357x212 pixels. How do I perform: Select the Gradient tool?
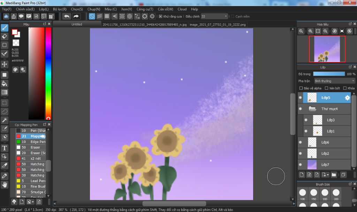coord(5,92)
